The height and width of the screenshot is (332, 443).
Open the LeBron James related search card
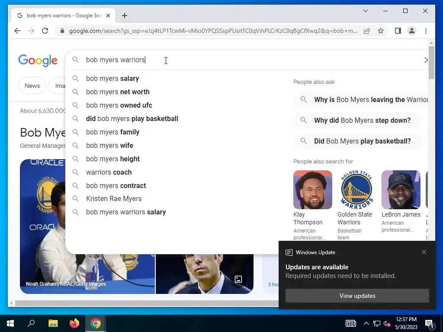coord(401,201)
